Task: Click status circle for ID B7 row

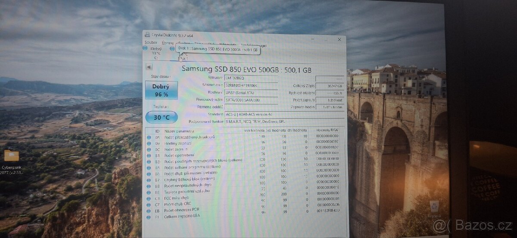Action: 149,180
